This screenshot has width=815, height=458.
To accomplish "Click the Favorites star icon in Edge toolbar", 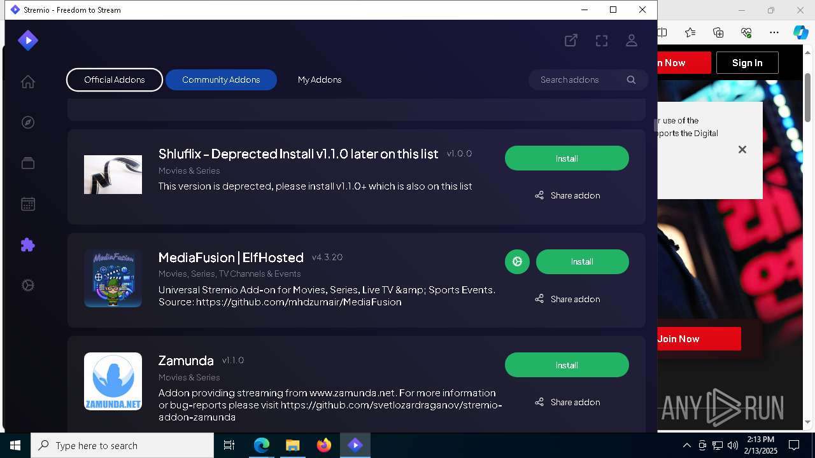I will [x=690, y=32].
